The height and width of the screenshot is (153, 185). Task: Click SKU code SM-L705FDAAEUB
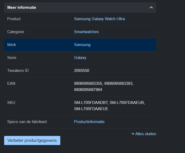127,103
